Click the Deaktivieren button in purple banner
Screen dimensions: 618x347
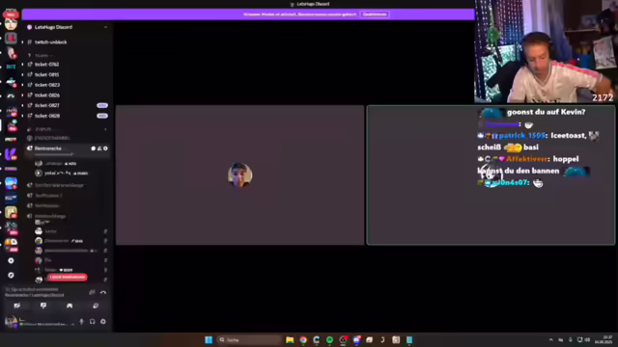coord(375,14)
